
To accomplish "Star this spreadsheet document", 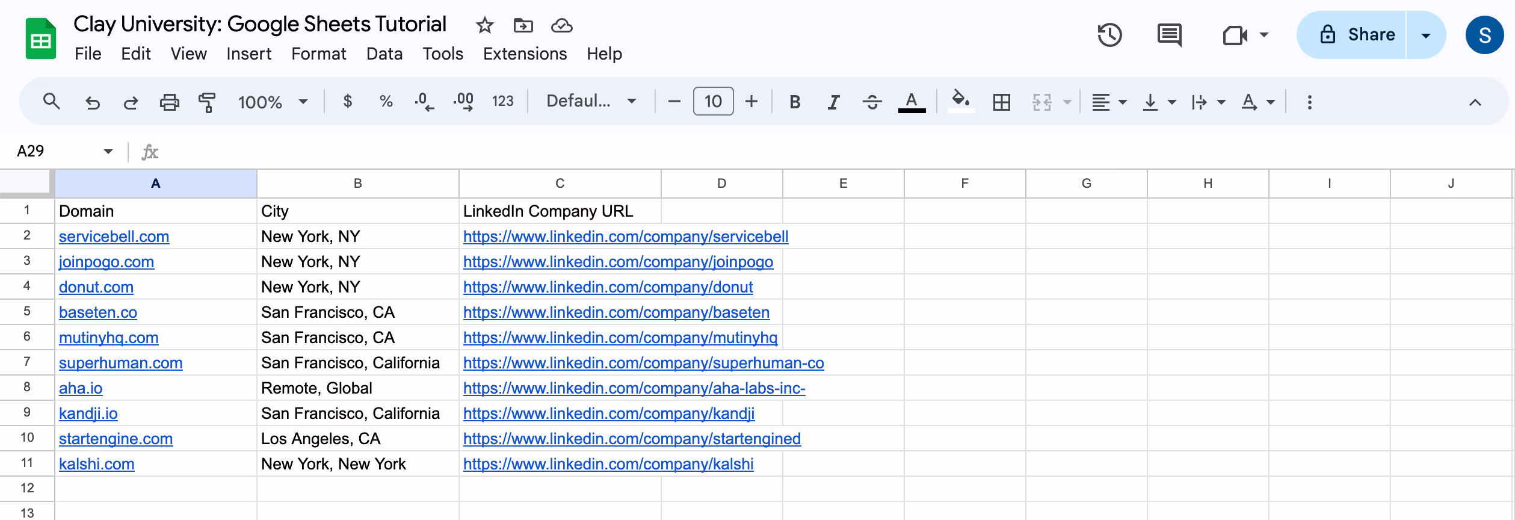I will (484, 25).
